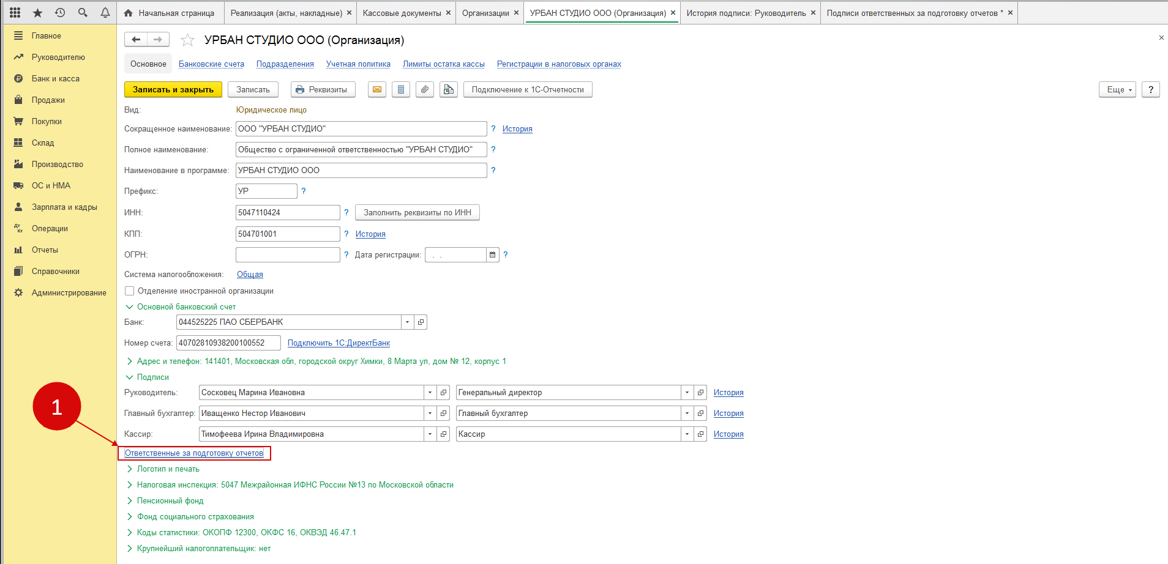This screenshot has width=1168, height=564.
Task: Open Генеральный директор position dropdown
Action: pos(687,393)
